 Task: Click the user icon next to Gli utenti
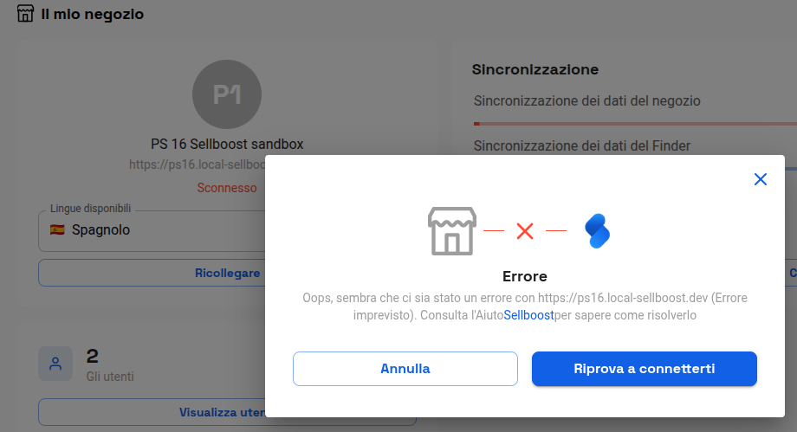click(55, 364)
